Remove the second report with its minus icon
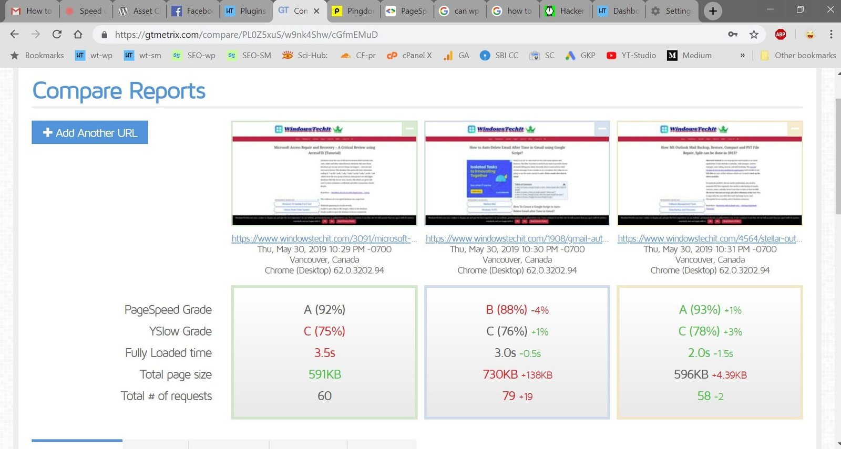Viewport: 841px width, 449px height. tap(602, 129)
